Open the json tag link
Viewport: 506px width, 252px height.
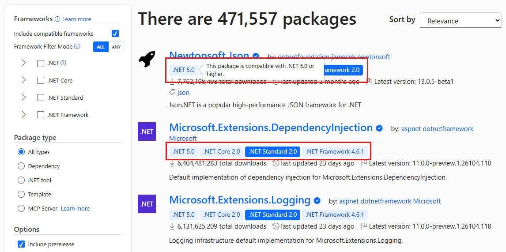tap(183, 93)
